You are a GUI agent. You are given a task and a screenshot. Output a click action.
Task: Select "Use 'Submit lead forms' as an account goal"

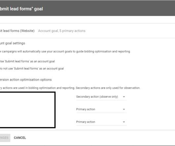pyautogui.click(x=27, y=61)
